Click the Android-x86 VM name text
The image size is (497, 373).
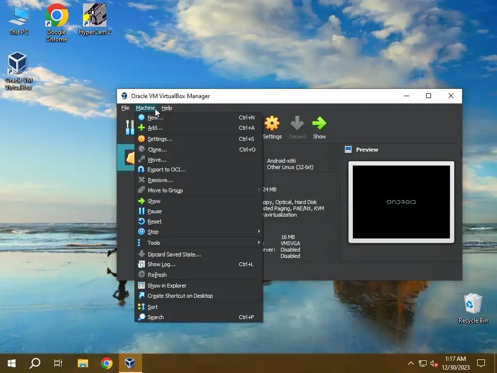click(x=282, y=161)
